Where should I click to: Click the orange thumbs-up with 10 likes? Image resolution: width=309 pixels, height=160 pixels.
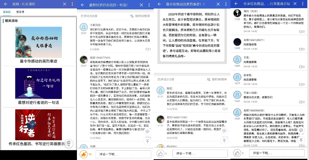83,154
